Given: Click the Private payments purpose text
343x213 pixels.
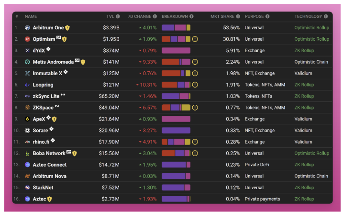Looking at the screenshot, I should tap(262, 199).
